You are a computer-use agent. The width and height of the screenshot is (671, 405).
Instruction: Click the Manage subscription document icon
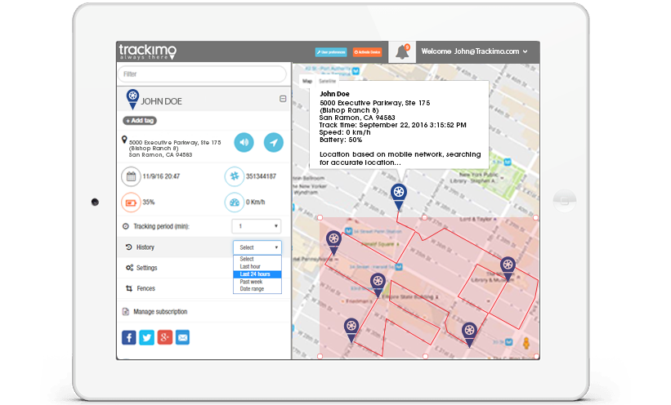coord(125,311)
